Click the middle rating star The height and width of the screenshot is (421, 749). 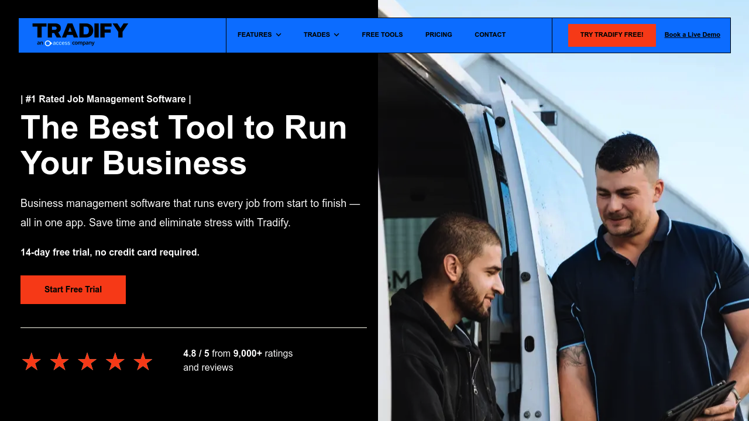tap(87, 361)
